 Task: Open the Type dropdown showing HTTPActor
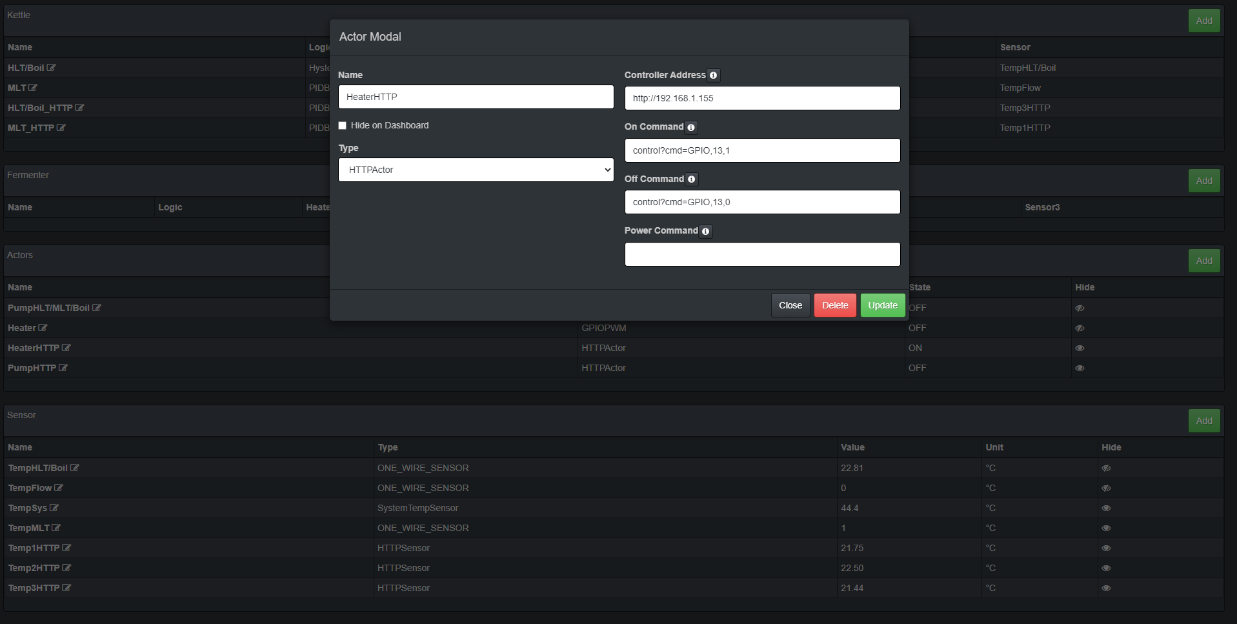(476, 170)
